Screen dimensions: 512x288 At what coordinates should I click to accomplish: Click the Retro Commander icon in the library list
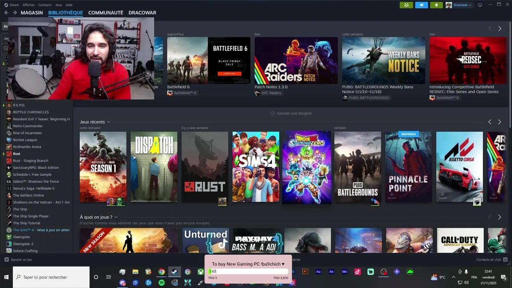point(9,126)
